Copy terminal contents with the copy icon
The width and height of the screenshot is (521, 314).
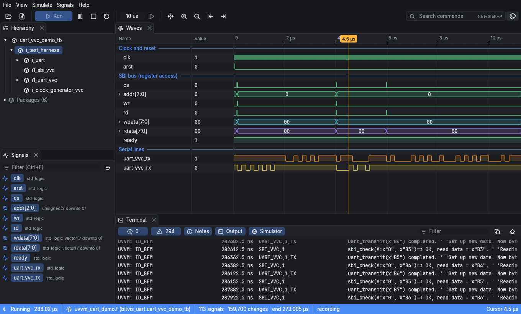(497, 231)
